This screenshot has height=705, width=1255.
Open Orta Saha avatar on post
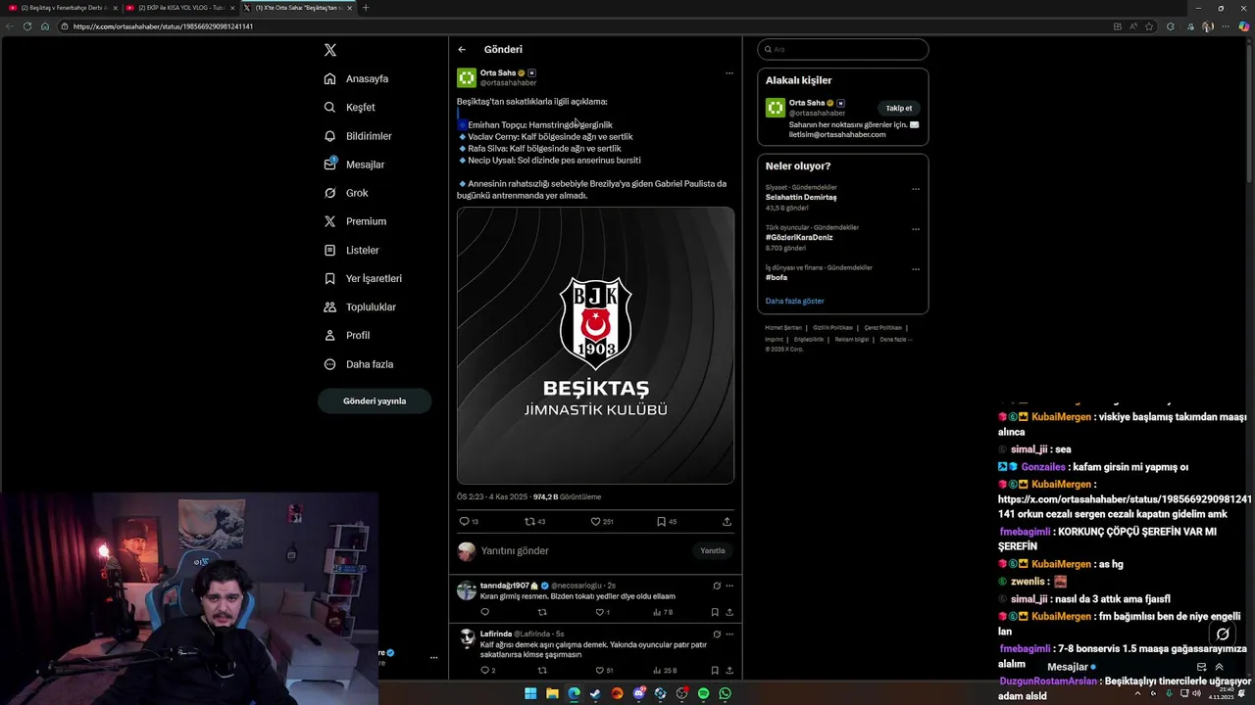tap(467, 77)
